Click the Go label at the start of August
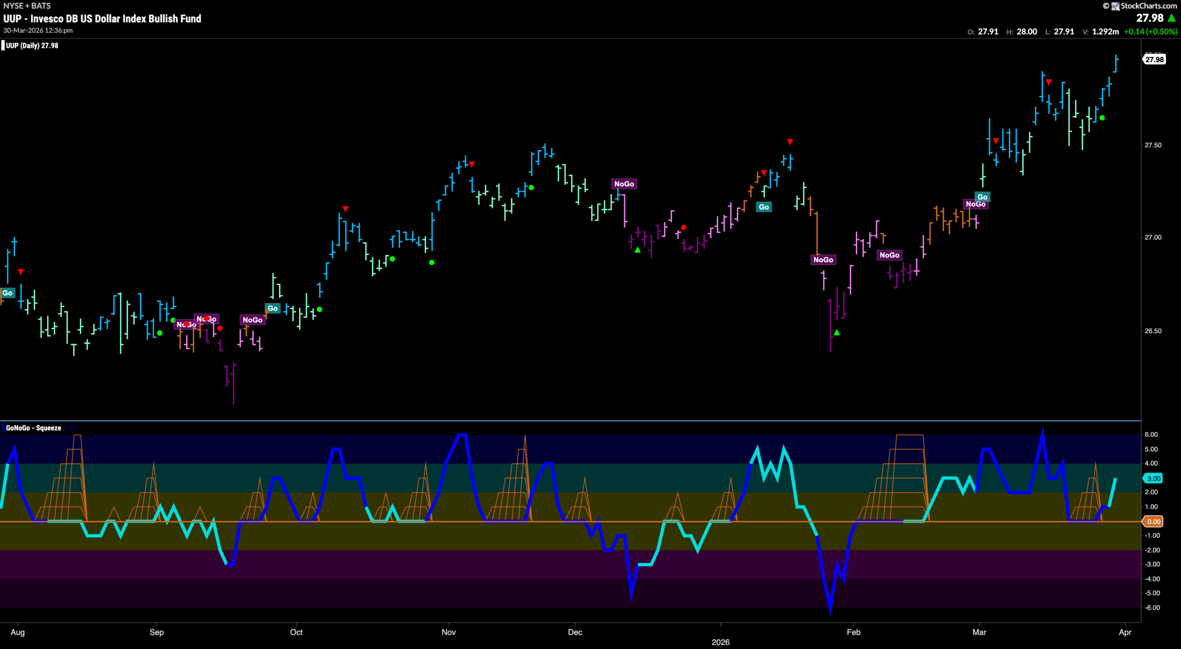The width and height of the screenshot is (1181, 649). tap(7, 293)
